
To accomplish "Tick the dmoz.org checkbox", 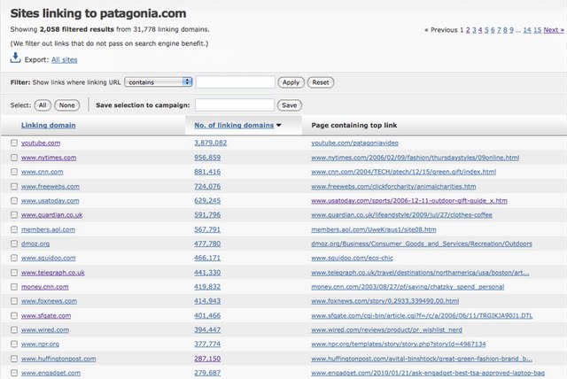I will 14,244.
